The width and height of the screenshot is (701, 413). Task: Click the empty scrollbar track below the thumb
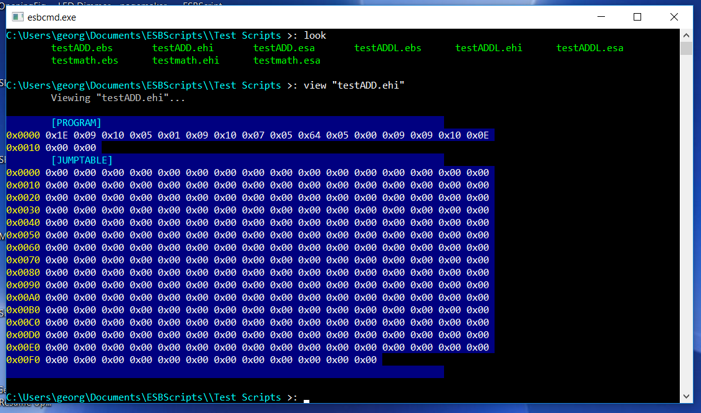pyautogui.click(x=686, y=218)
